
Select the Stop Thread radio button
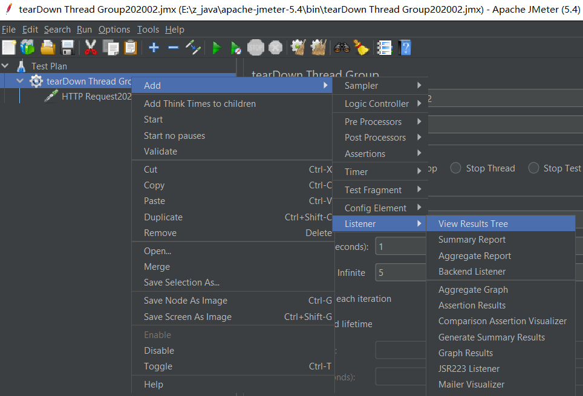(x=455, y=168)
